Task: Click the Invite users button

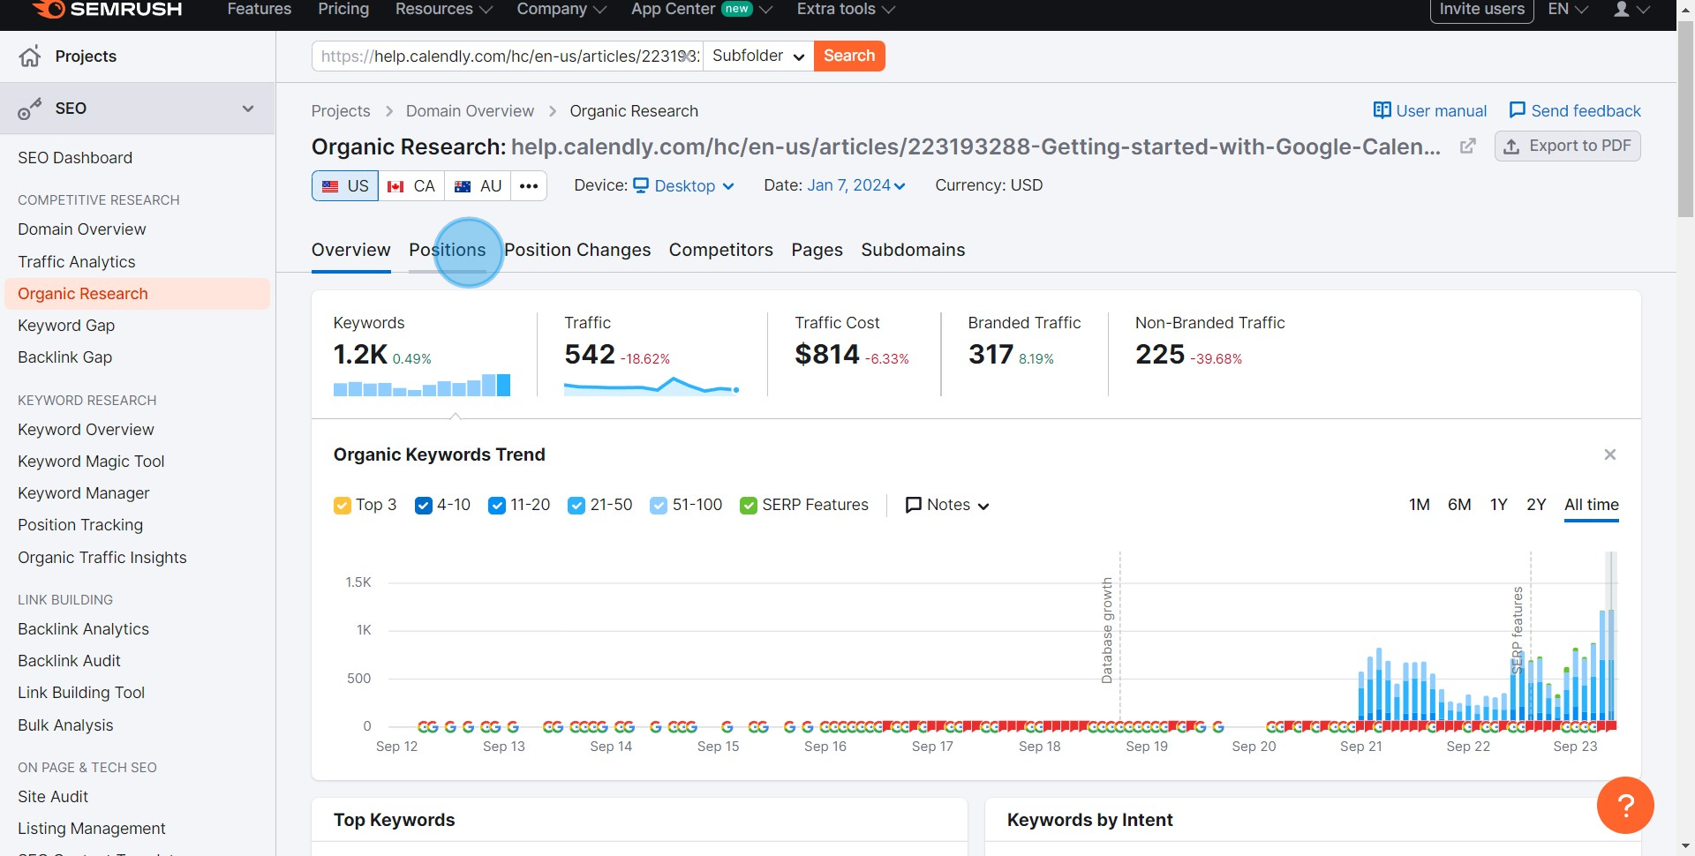Action: [1481, 10]
